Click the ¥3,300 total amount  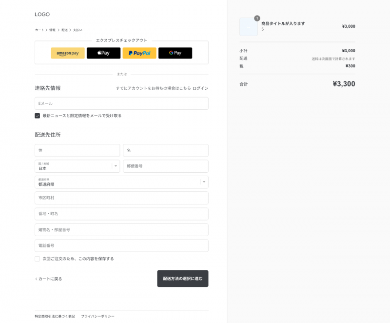click(344, 84)
